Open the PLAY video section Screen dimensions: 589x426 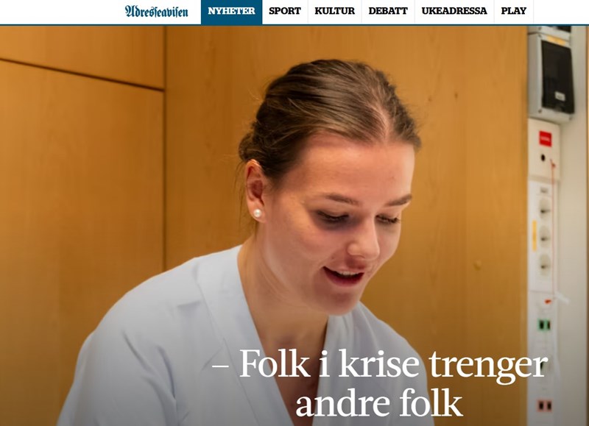[x=513, y=11]
